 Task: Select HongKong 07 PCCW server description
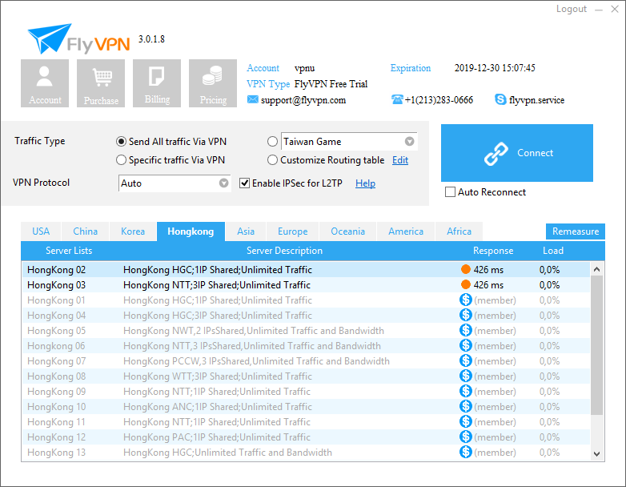click(x=256, y=360)
